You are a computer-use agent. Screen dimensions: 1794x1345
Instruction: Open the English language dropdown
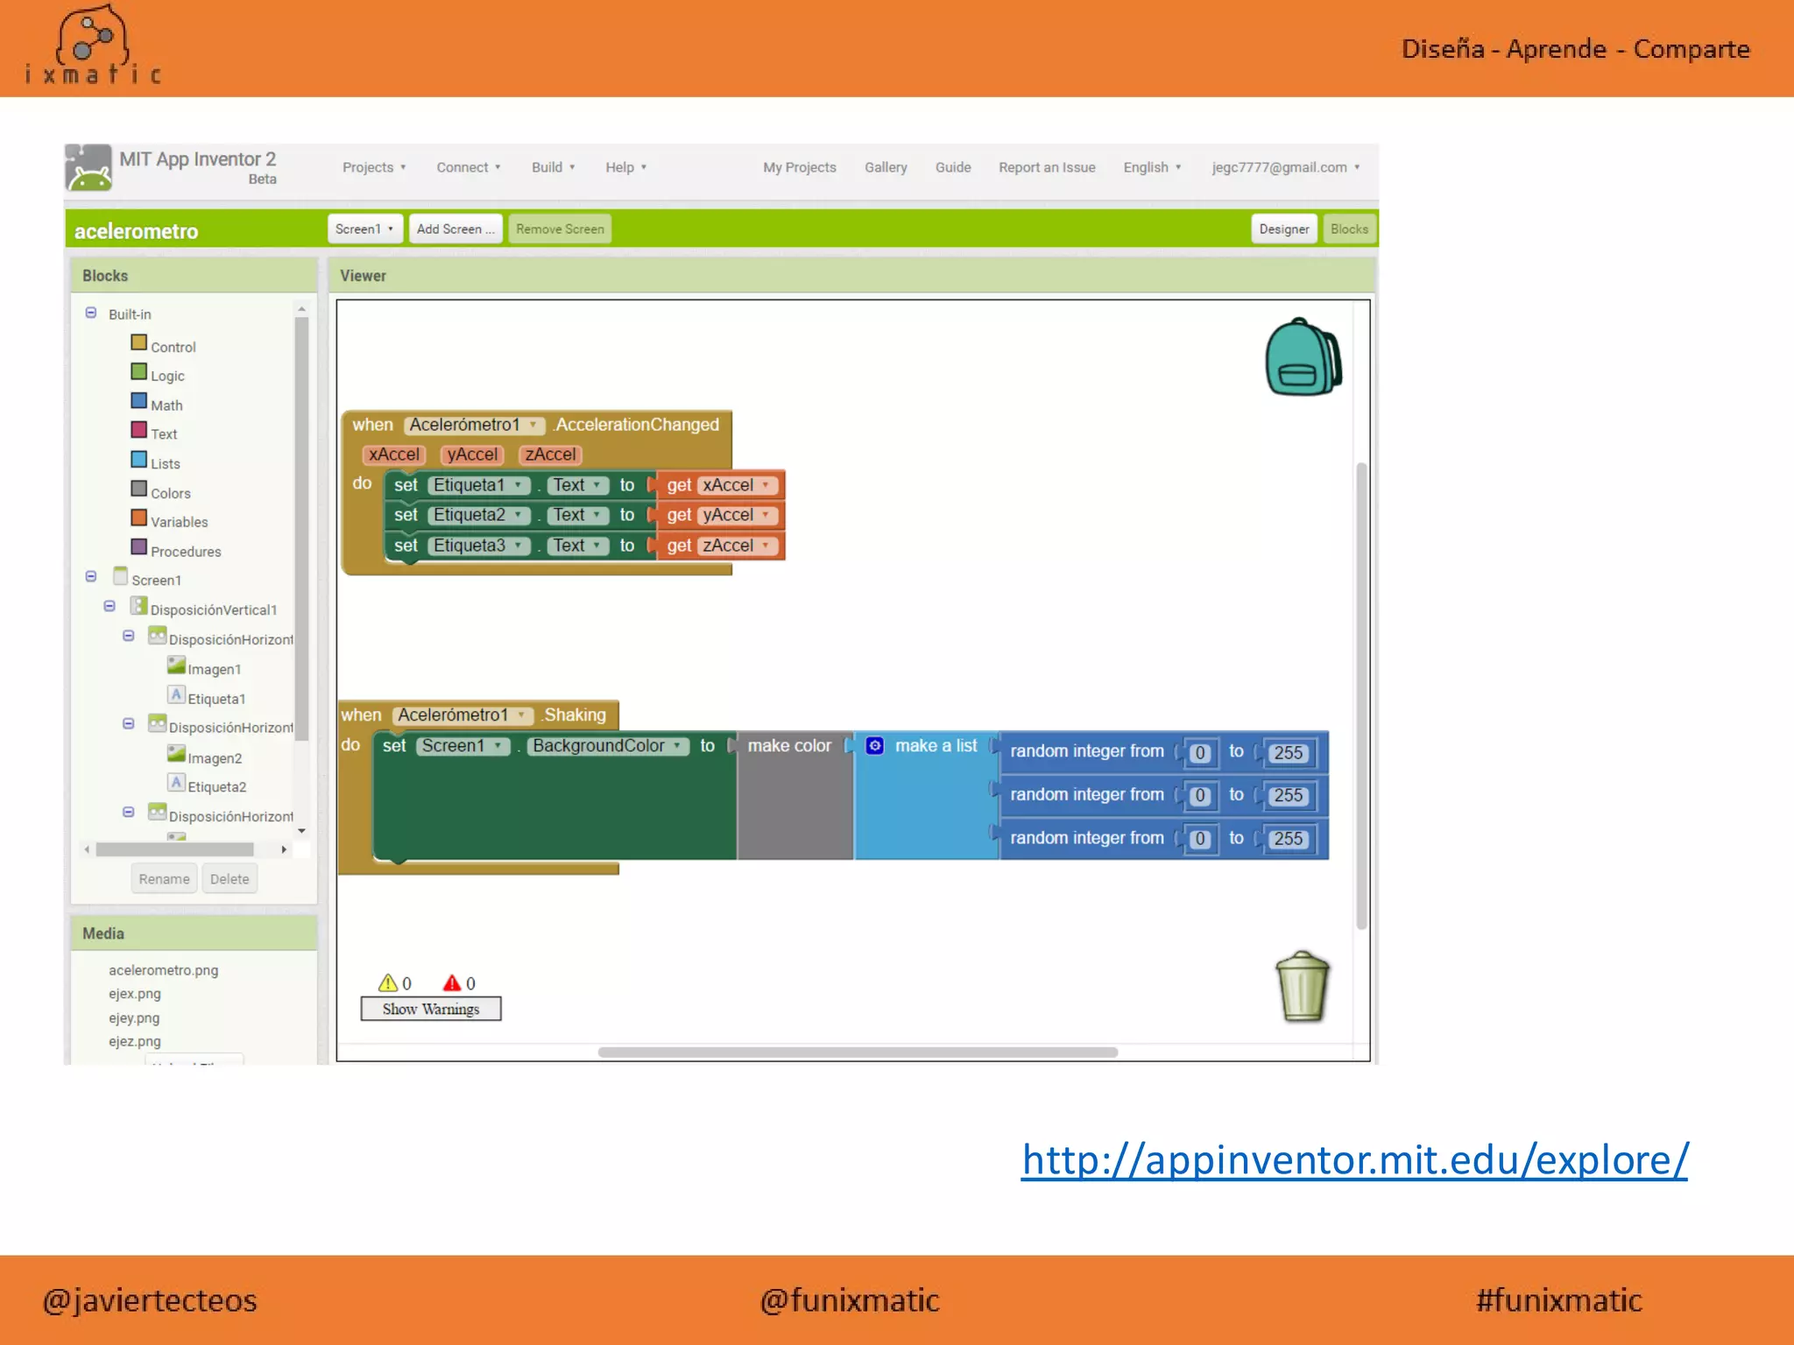click(1152, 167)
